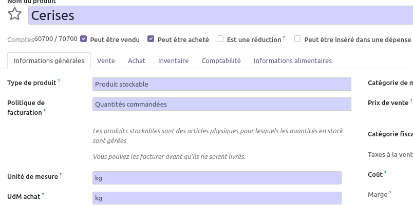
Task: Open UdM achat kg selector
Action: (x=217, y=198)
